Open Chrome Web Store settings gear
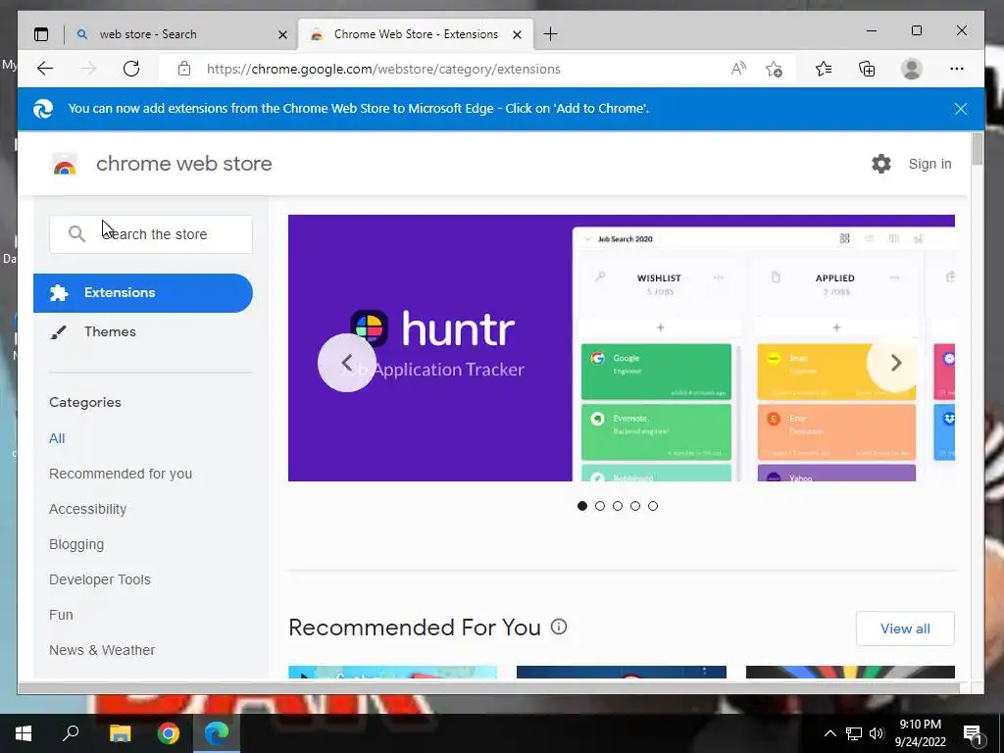1004x753 pixels. [881, 164]
